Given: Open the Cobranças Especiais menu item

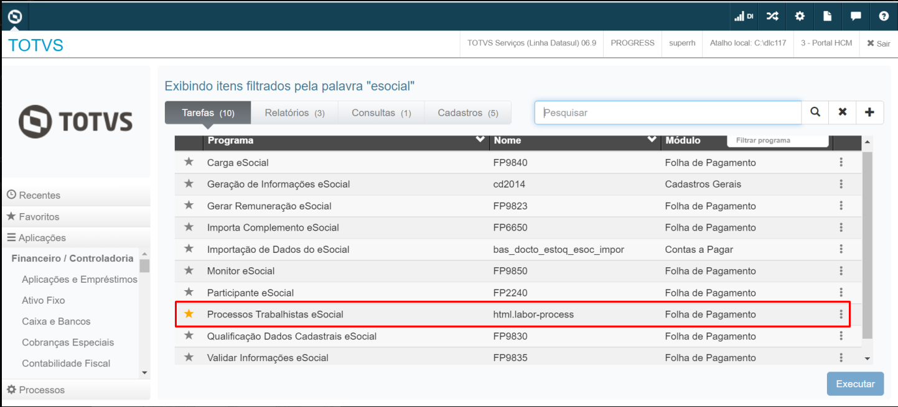Looking at the screenshot, I should click(x=67, y=343).
